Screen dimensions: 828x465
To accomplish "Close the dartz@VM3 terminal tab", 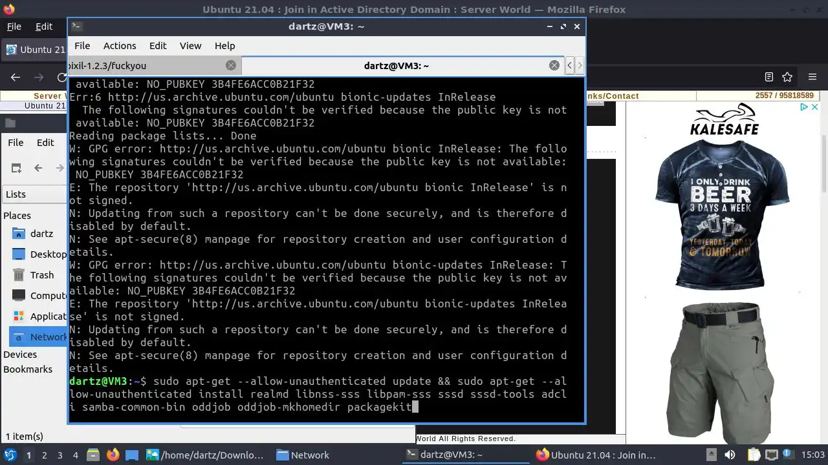I will [554, 65].
